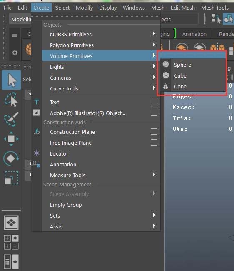The height and width of the screenshot is (271, 234).
Task: Click the Volume Cube icon
Action: pos(166,75)
